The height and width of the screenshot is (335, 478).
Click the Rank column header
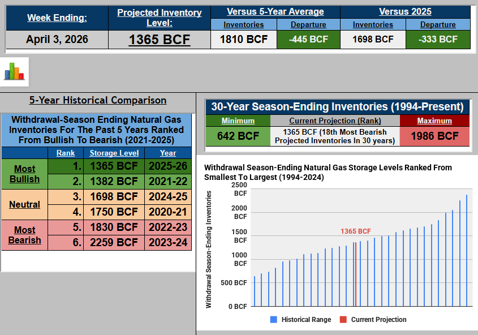pyautogui.click(x=66, y=153)
